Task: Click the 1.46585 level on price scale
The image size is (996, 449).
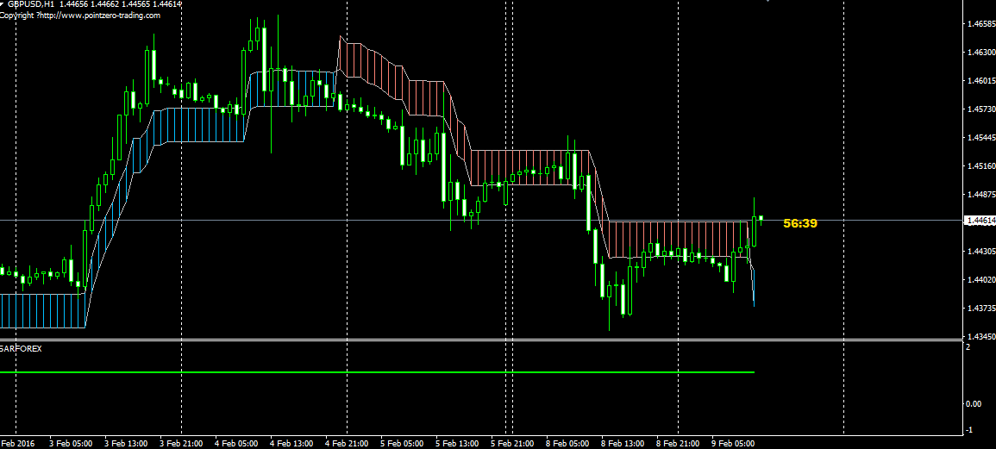Action: point(979,24)
